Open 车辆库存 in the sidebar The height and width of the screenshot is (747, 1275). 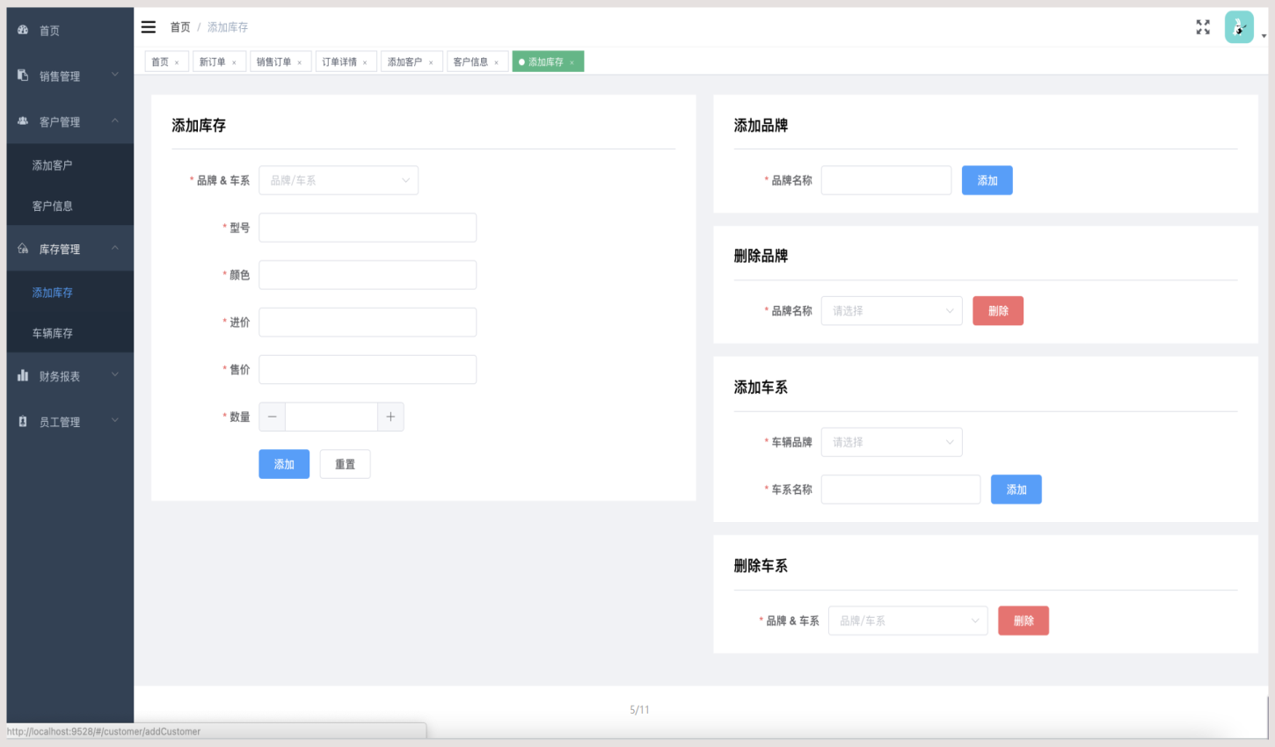[70, 333]
